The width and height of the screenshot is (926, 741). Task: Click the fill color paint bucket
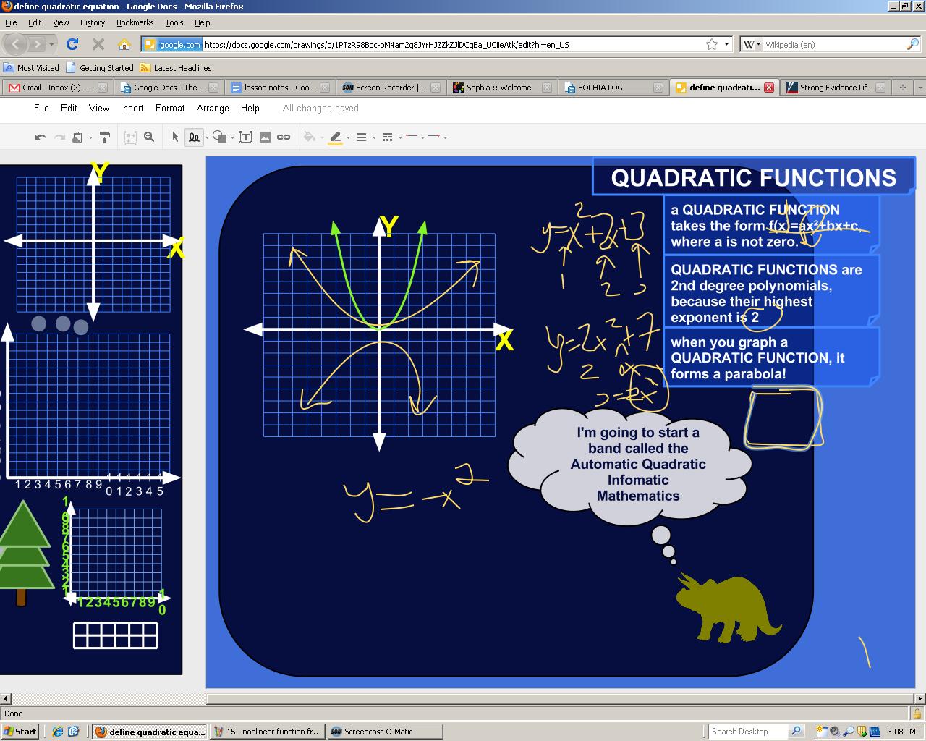point(309,137)
